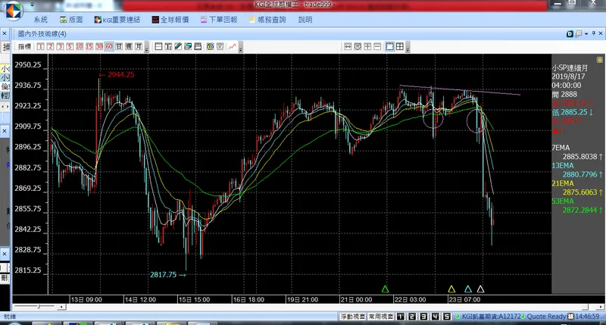Click the 國內外技術線(4) panel title
This screenshot has height=325, width=606.
pos(42,34)
